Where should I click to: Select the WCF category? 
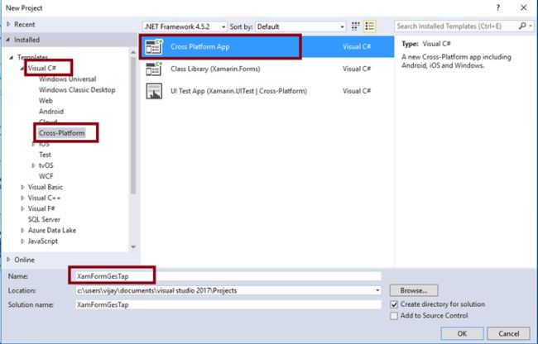(x=46, y=176)
